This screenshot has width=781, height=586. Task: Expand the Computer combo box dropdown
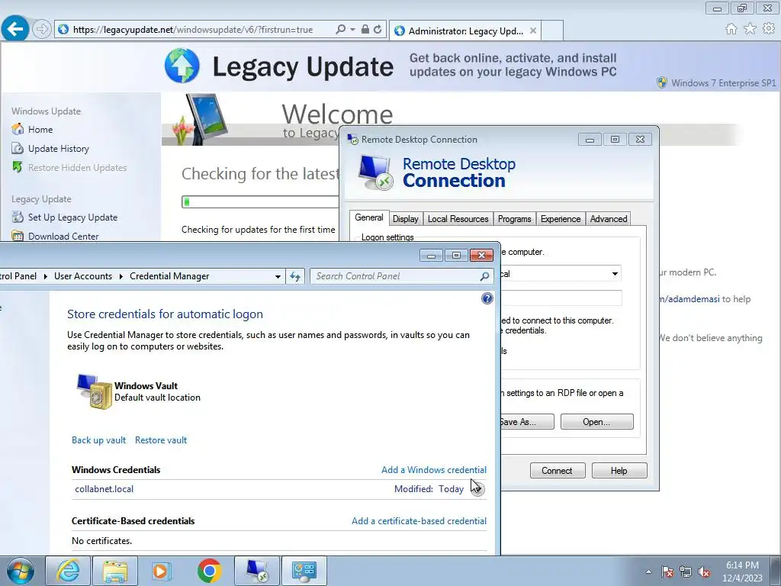click(615, 274)
